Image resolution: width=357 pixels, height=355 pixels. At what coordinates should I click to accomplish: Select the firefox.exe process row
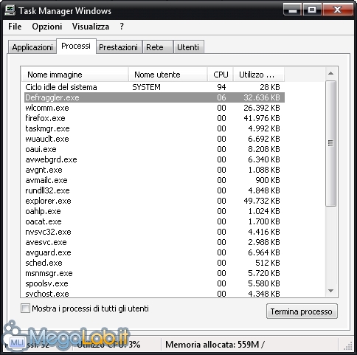click(154, 118)
